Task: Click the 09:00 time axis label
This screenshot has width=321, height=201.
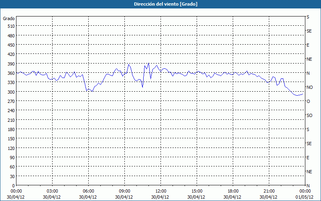Action: point(124,191)
